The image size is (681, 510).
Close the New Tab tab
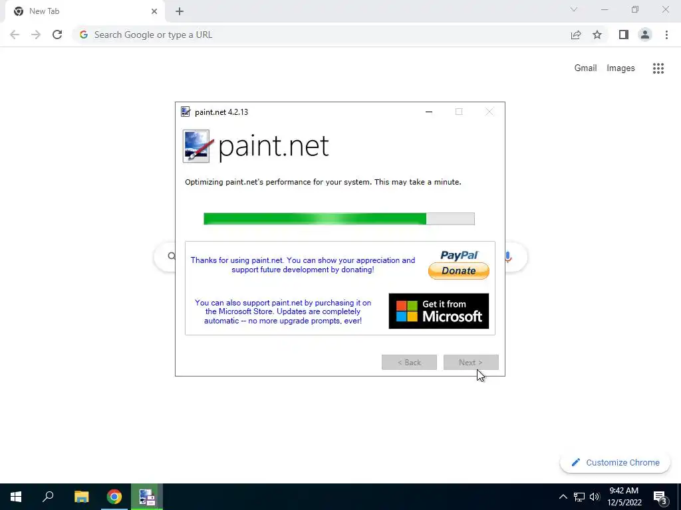(x=154, y=11)
